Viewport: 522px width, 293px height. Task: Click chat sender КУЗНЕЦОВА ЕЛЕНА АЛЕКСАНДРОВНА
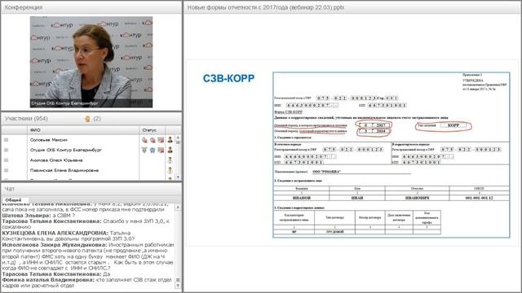pos(55,233)
